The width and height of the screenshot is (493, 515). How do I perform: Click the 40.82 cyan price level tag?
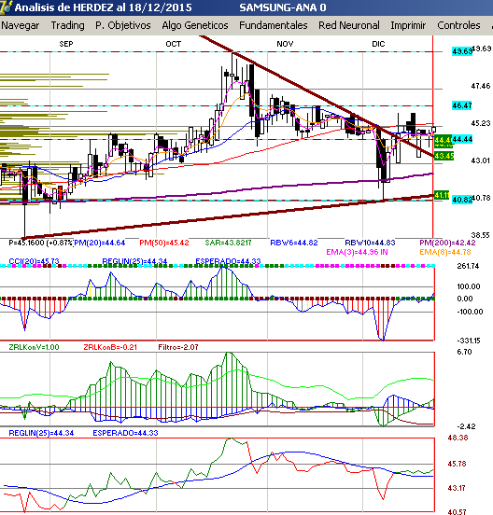(462, 200)
